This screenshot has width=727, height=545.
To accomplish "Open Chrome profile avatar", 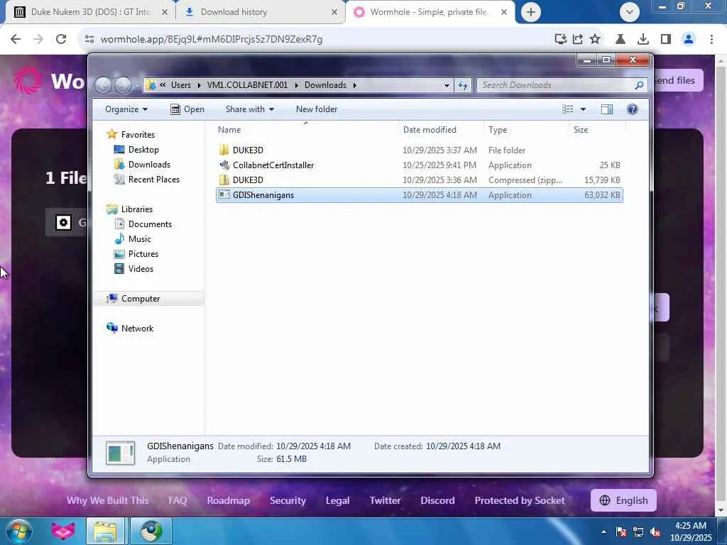I will 689,40.
